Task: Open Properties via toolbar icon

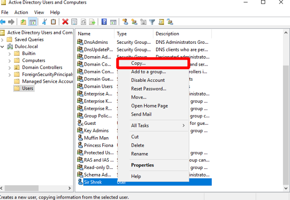Action: coord(74,22)
